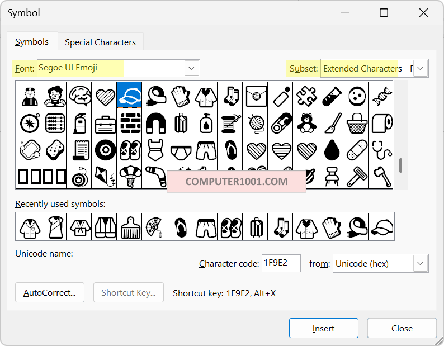Choose the abacus symbol

pos(54,122)
